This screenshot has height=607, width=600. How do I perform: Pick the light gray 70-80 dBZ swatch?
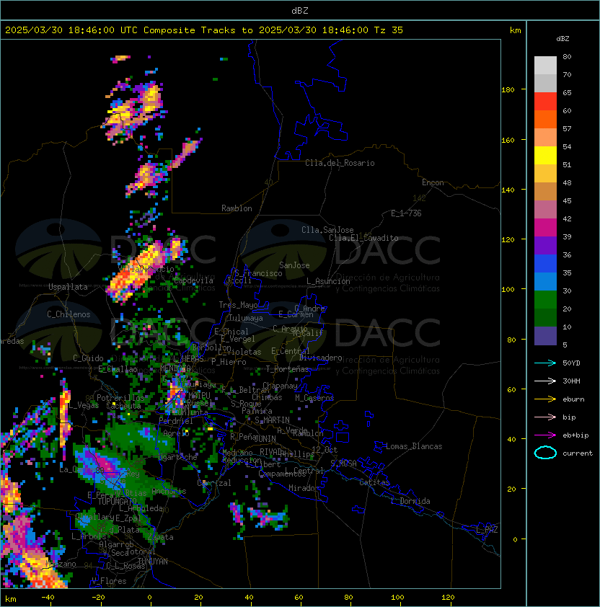[x=545, y=66]
